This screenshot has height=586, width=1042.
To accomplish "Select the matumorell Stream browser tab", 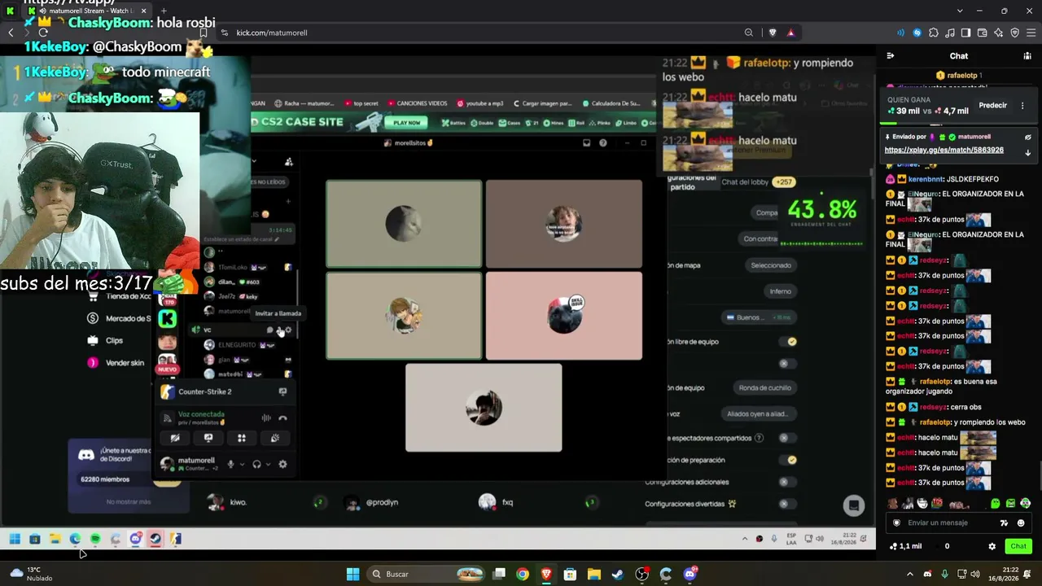I will (x=88, y=11).
